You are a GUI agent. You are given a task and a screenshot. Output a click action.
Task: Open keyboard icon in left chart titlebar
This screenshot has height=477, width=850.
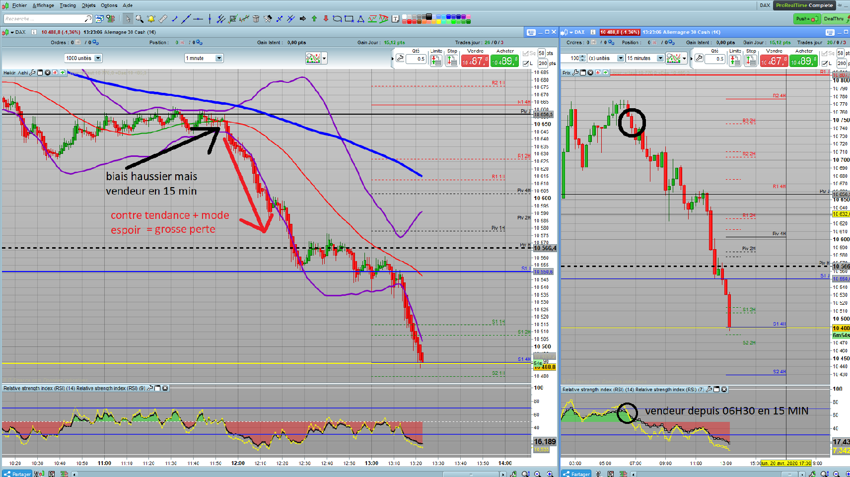coord(531,32)
